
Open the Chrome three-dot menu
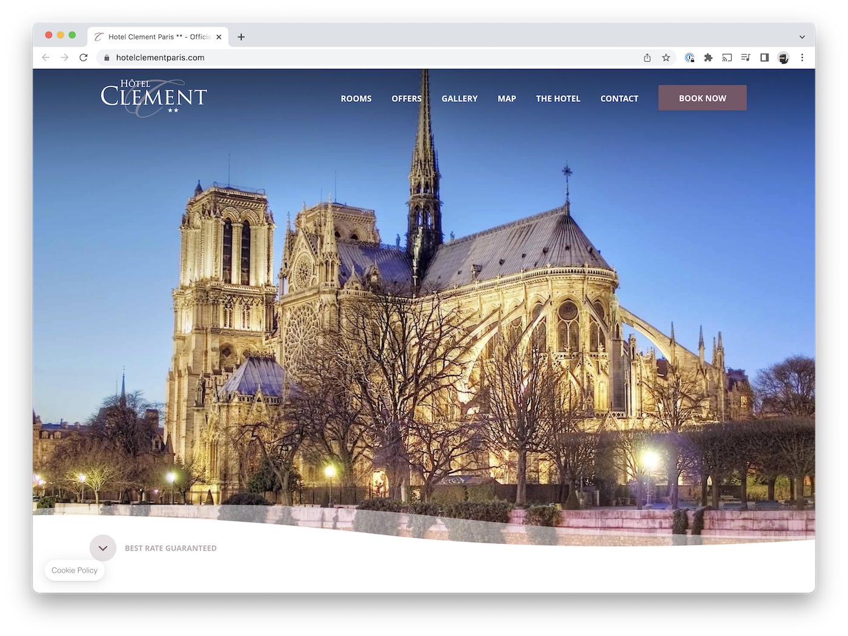(x=802, y=58)
